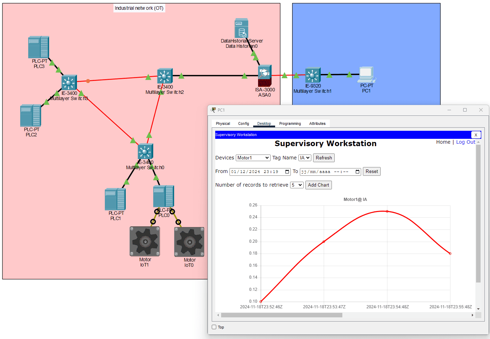Open the calendar picker on the From field

(x=286, y=171)
